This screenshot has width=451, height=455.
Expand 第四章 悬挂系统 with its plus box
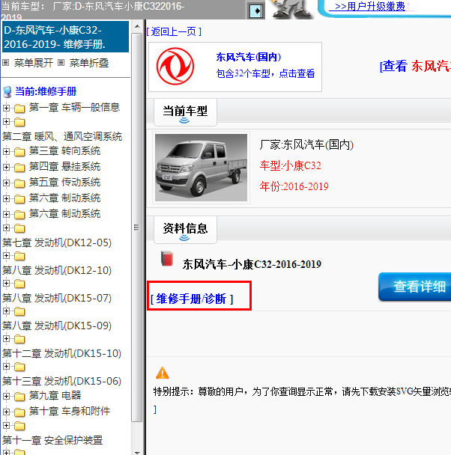(6, 167)
